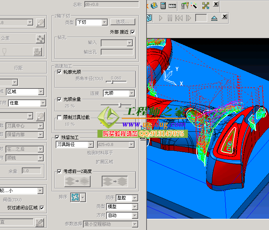This screenshot has height=230, width=269.
Task: Click the 拐角半径 slider handle
Action: click(x=112, y=82)
